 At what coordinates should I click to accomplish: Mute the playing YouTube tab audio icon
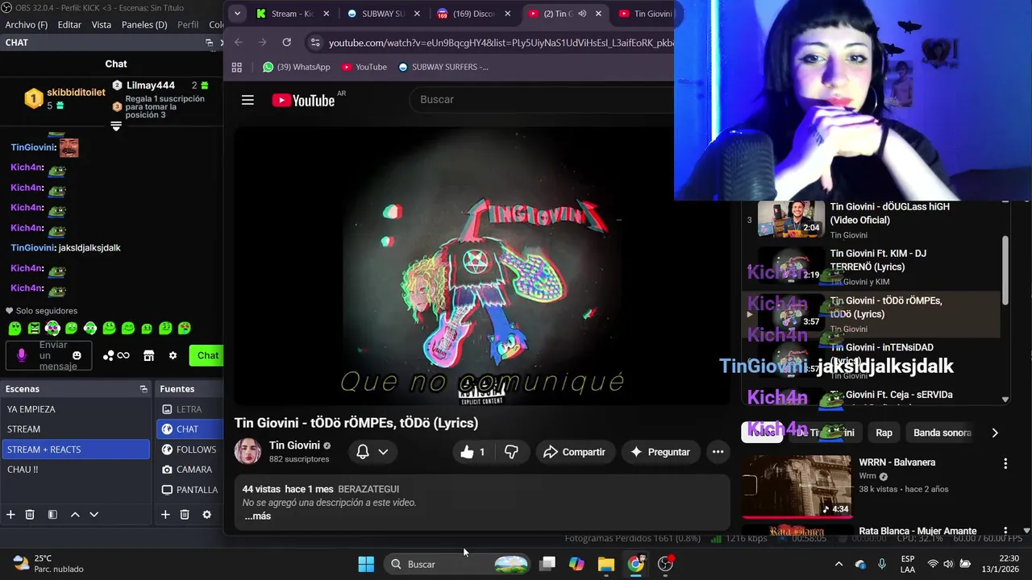(x=582, y=14)
